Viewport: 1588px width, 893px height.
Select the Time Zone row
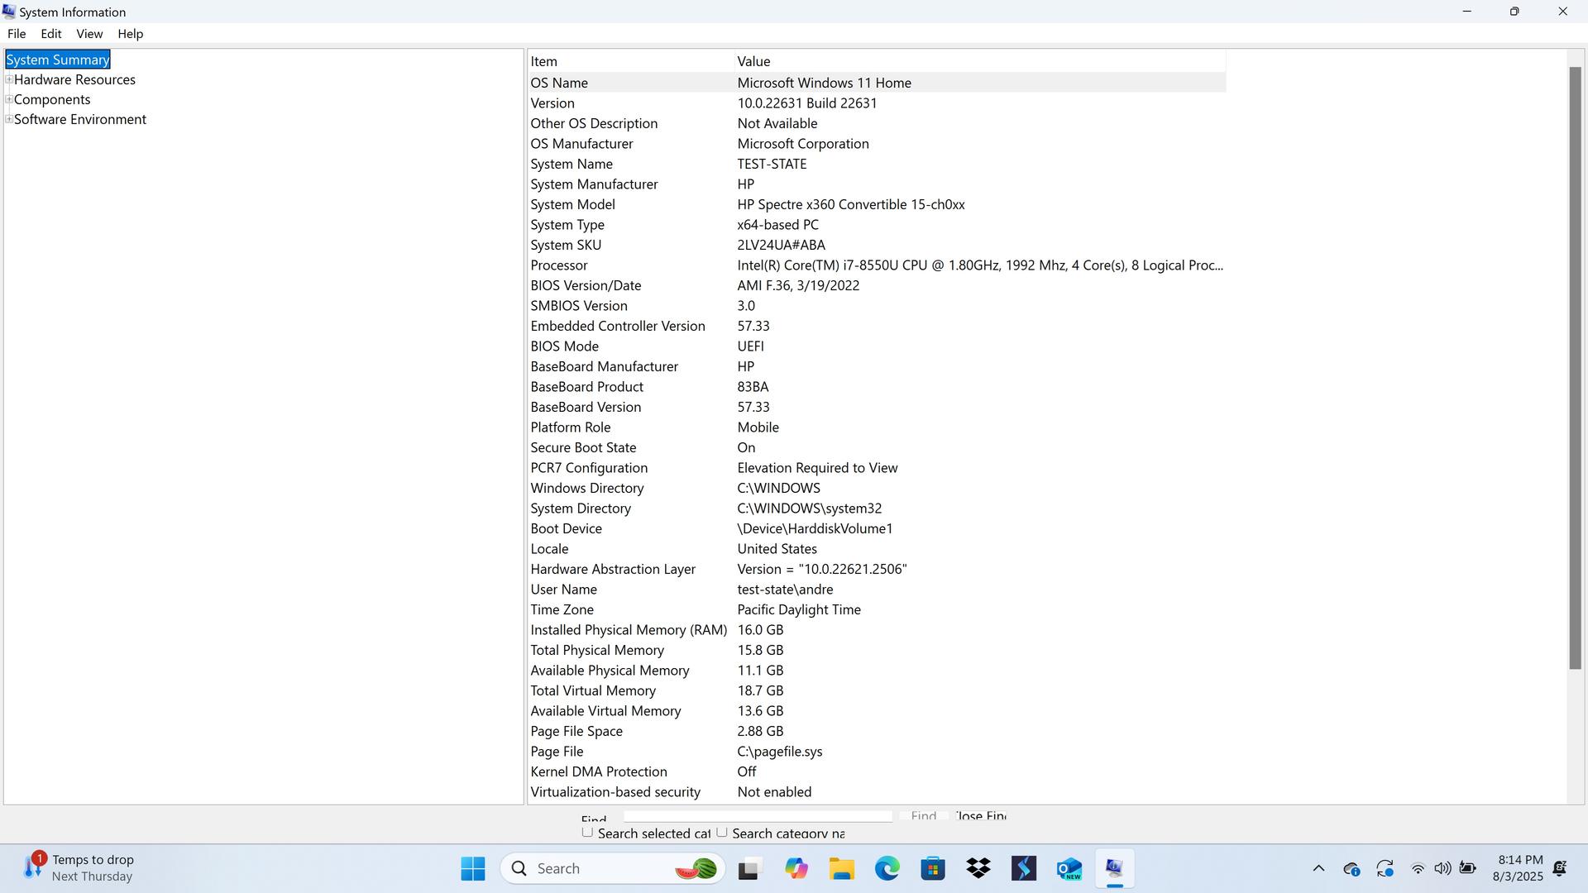coord(877,609)
